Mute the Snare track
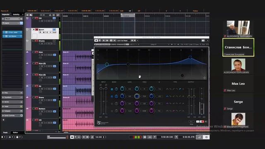265x149 pixels. coord(34,98)
